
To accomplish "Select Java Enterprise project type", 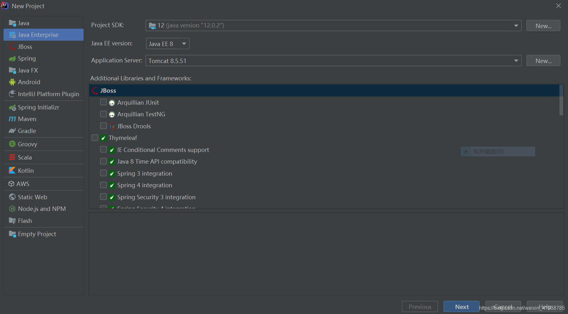I will click(44, 35).
